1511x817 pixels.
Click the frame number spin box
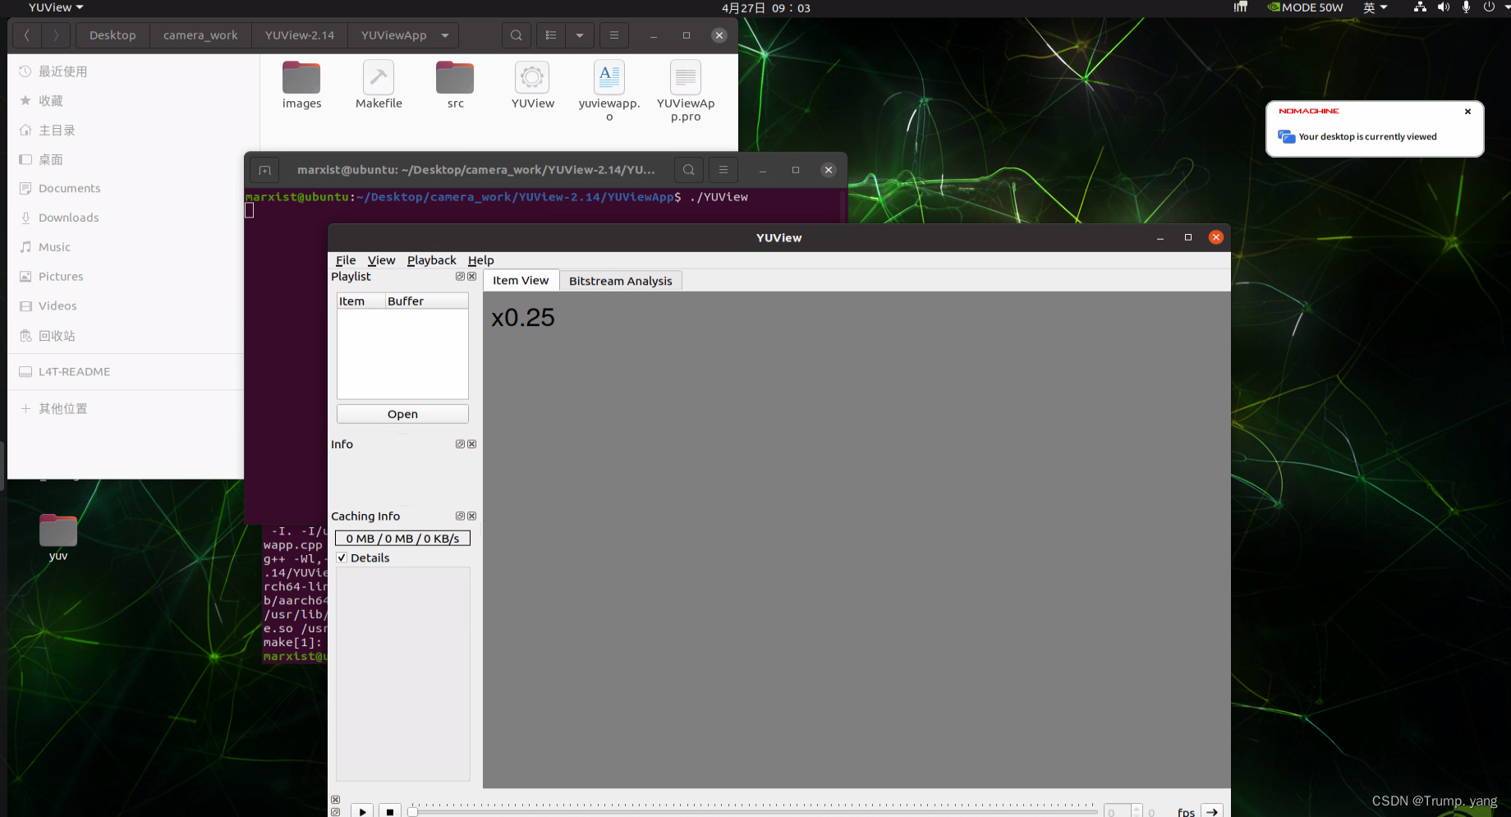pos(1123,811)
